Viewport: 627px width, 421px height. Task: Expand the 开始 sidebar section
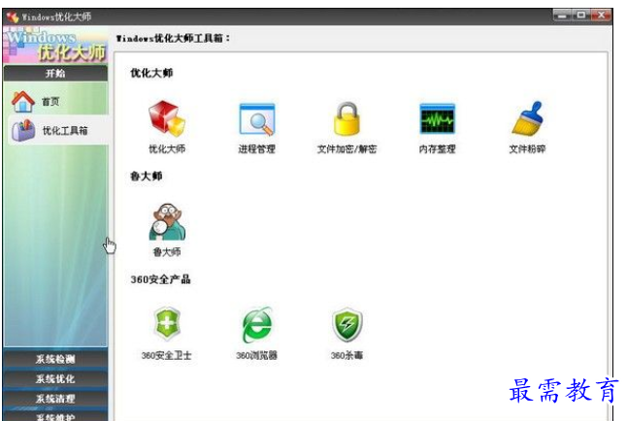coord(55,74)
